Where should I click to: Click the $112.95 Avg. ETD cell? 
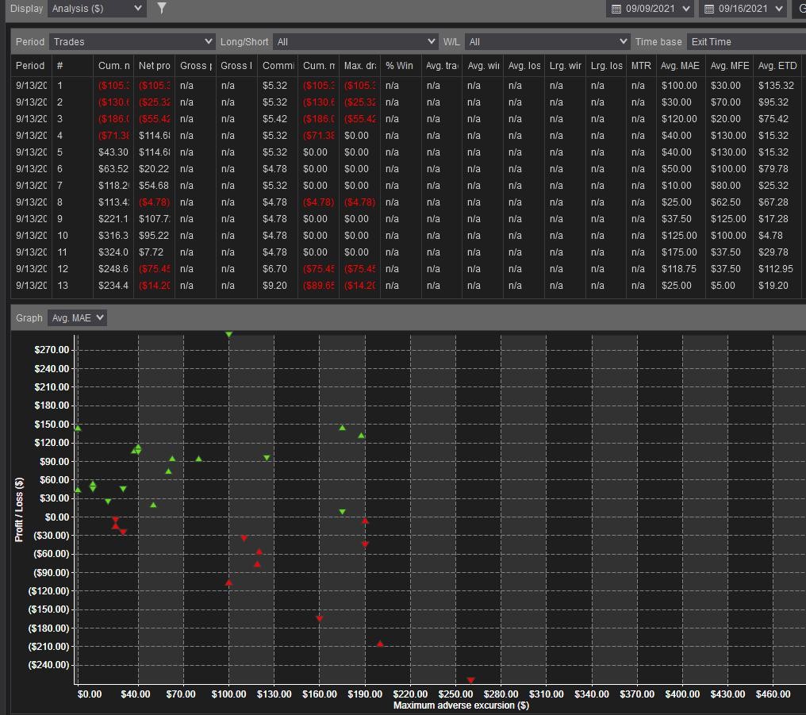pos(776,269)
